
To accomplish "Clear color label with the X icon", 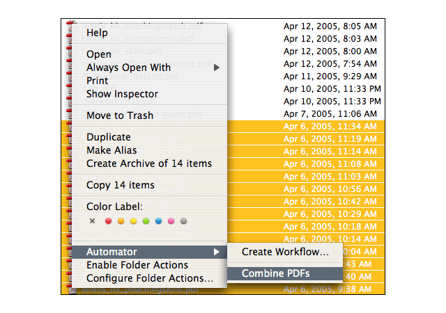I will pos(92,221).
